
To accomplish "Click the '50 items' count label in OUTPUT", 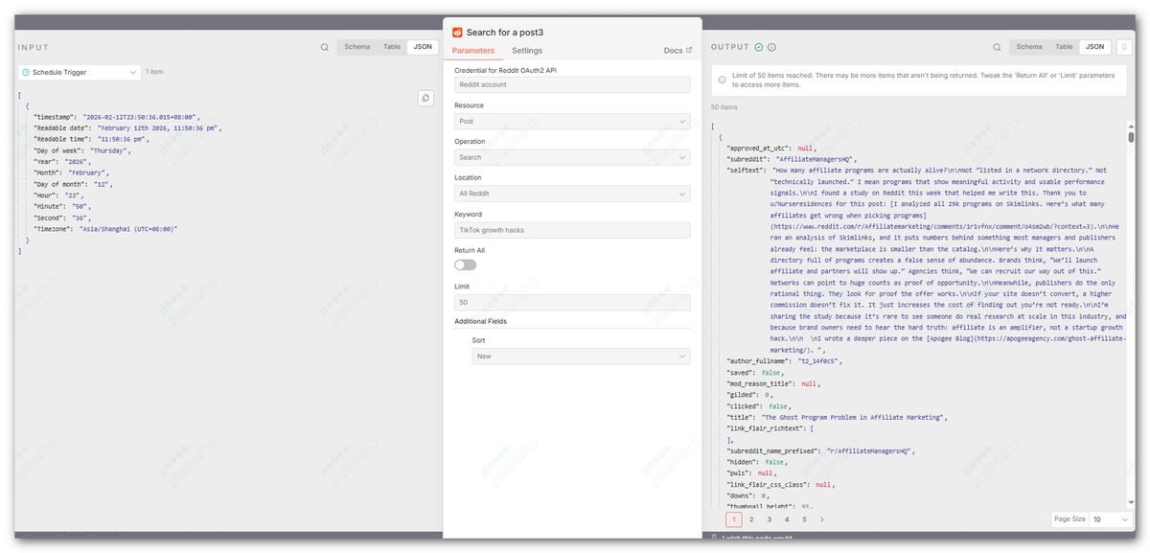I will 724,107.
